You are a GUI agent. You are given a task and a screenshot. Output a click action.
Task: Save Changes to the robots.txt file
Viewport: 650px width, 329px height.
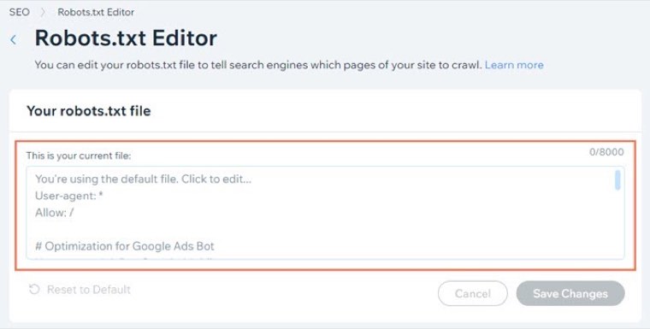[570, 293]
